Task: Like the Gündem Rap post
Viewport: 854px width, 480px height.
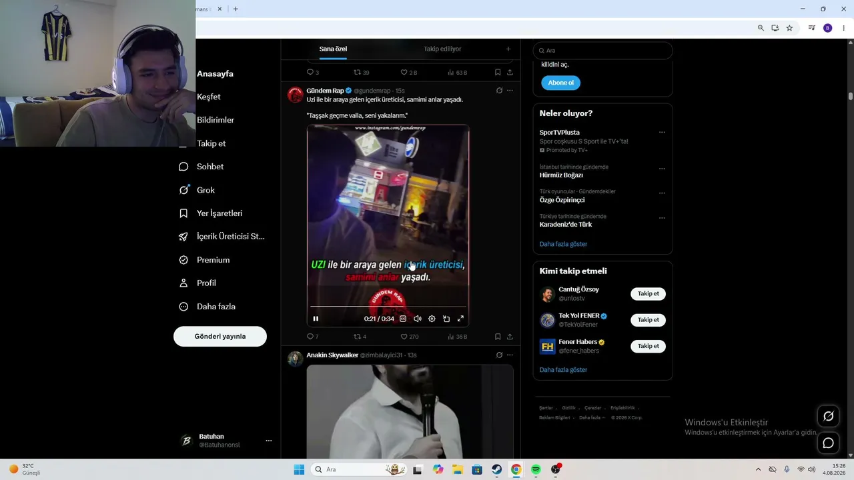Action: point(409,337)
